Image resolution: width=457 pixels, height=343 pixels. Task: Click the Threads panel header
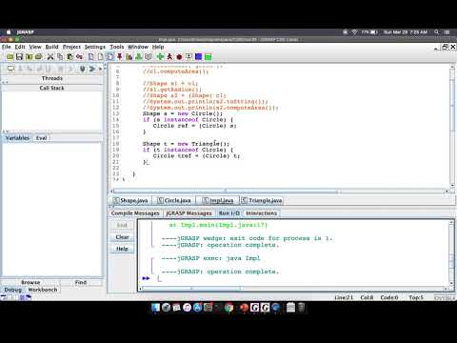click(52, 78)
